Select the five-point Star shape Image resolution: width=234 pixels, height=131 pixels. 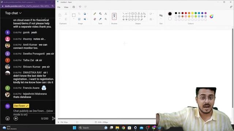click(x=124, y=19)
